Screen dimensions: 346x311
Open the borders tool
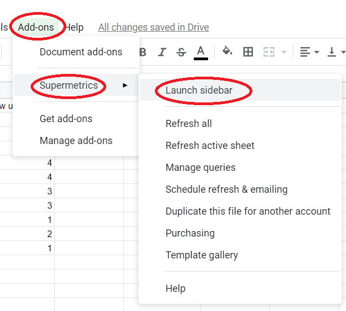[x=248, y=52]
